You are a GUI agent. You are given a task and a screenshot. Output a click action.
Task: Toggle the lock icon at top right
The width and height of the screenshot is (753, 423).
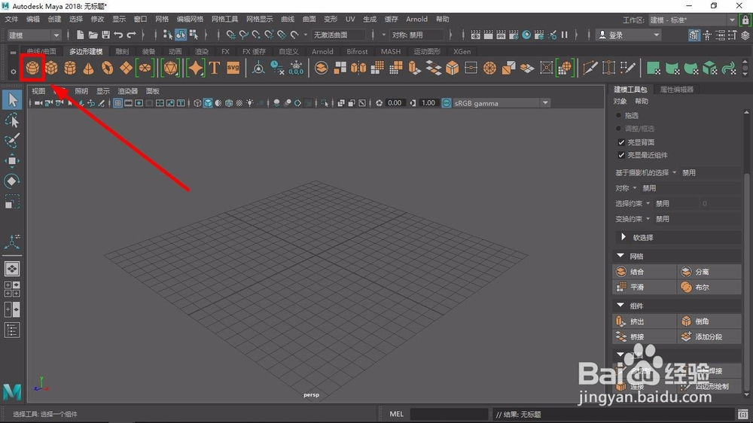coord(745,20)
